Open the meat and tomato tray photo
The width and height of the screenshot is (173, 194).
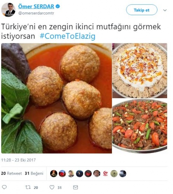click(x=140, y=126)
